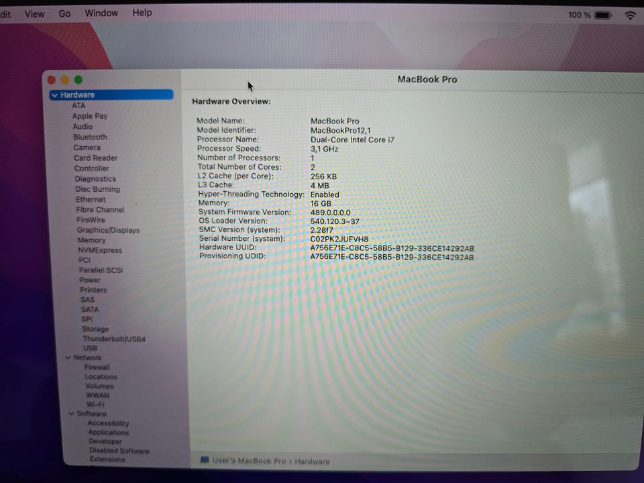Screen dimensions: 644x483
Task: Collapse the Hardware section chevron
Action: [54, 95]
